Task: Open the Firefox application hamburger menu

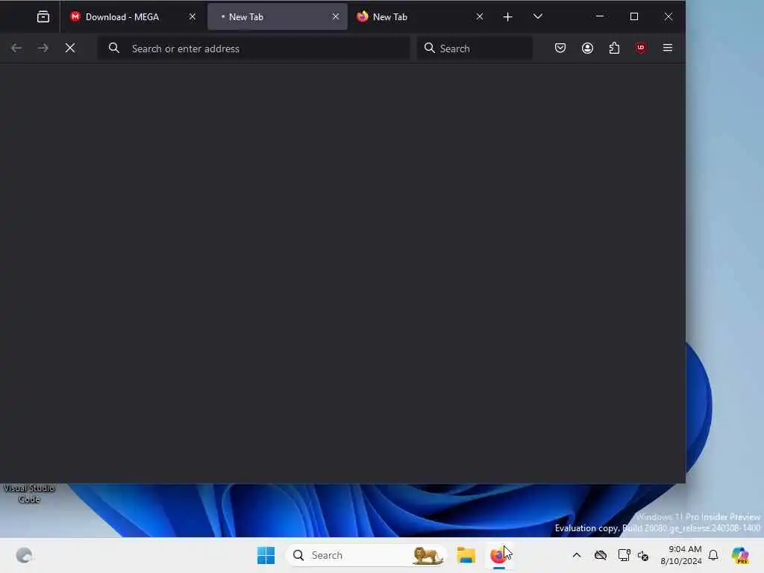Action: 668,48
